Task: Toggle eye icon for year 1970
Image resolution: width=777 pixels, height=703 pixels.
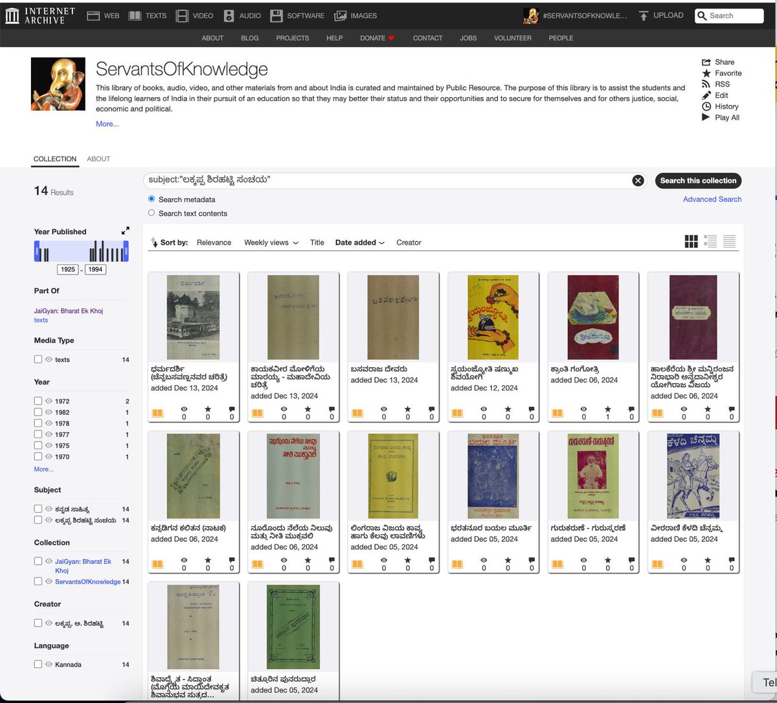Action: [x=49, y=456]
